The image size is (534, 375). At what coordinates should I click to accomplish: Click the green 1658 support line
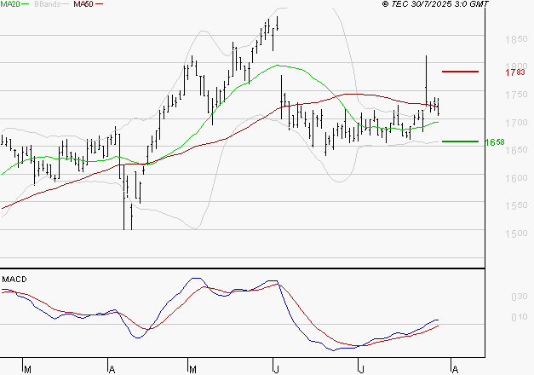[x=460, y=141]
